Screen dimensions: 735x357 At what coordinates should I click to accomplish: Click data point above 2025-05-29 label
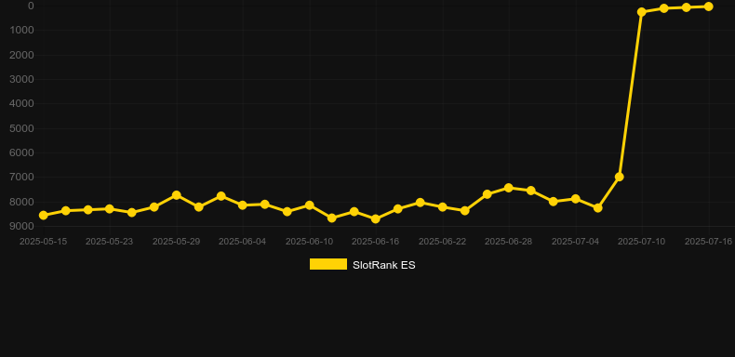[x=176, y=195]
